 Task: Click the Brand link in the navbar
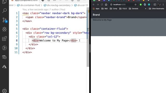pos(96,15)
